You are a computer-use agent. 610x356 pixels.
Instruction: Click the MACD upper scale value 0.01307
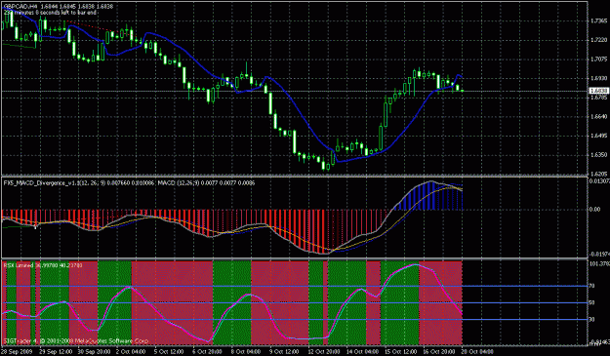click(599, 181)
